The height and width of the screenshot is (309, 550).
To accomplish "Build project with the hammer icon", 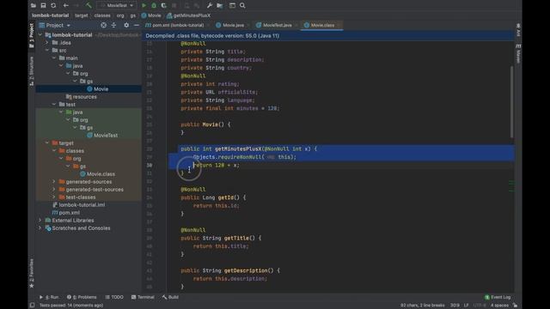I will [89, 6].
